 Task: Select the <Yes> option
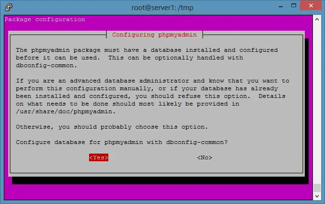click(x=99, y=157)
